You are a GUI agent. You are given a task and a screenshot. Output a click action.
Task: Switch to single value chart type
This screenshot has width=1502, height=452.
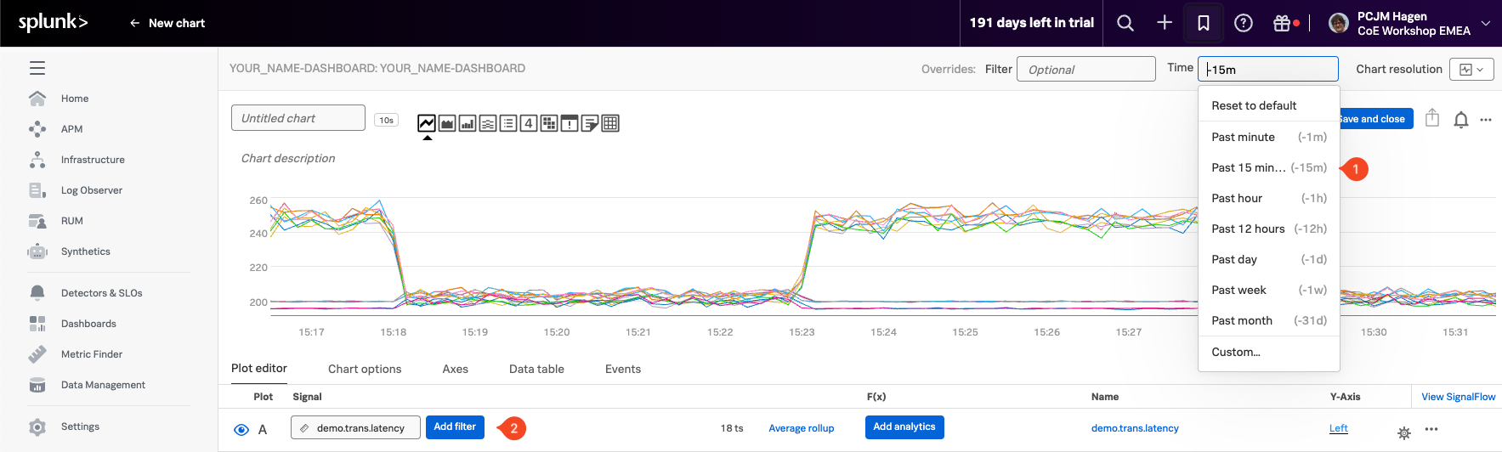pyautogui.click(x=529, y=124)
